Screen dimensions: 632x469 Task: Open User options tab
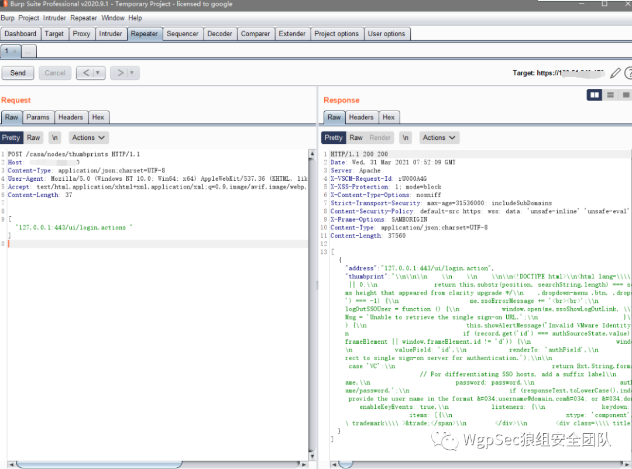(387, 34)
